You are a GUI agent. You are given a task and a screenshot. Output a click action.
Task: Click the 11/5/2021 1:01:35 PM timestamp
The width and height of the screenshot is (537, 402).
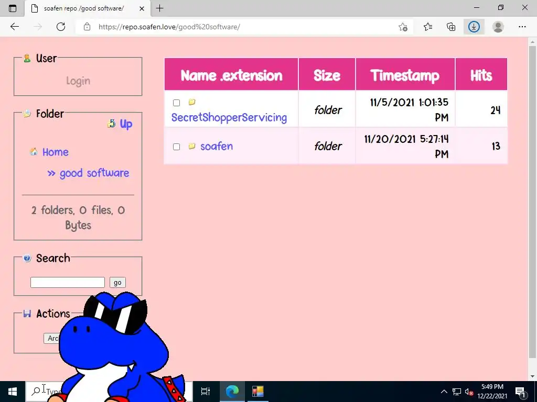(409, 110)
